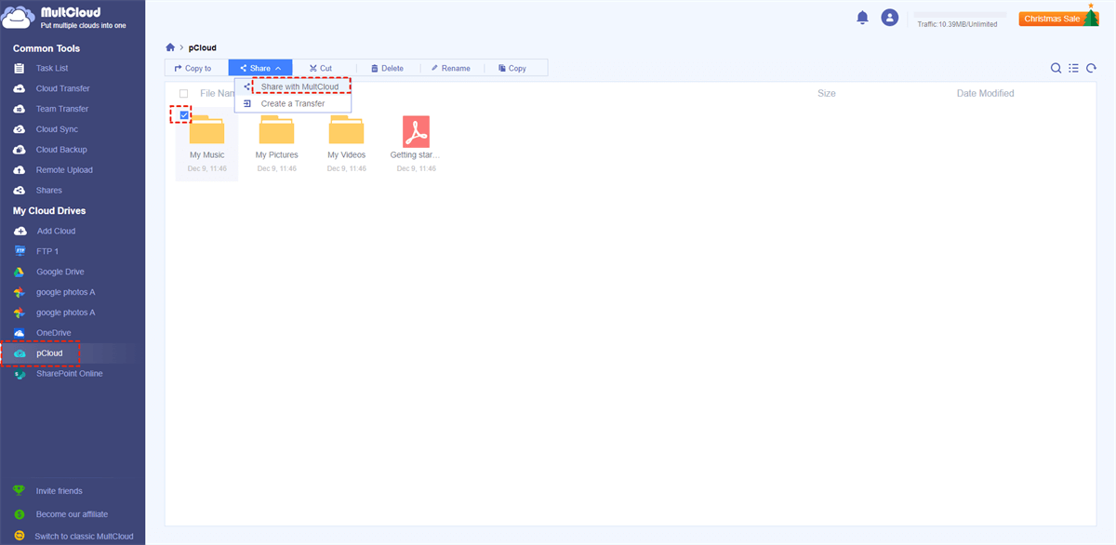
Task: Click the FTP 1 drive icon
Action: pos(19,252)
